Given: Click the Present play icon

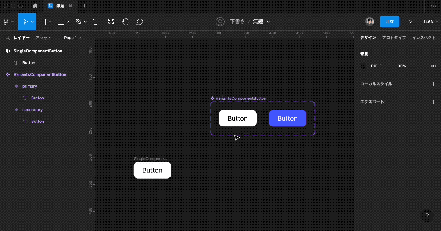Looking at the screenshot, I should point(410,22).
